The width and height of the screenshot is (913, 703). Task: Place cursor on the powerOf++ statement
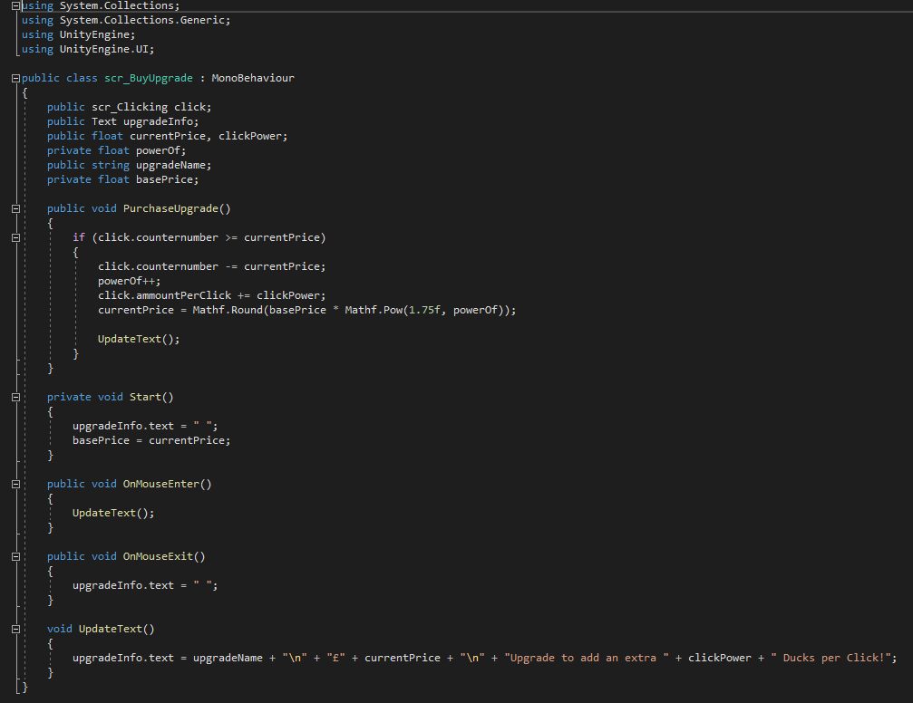pos(129,281)
